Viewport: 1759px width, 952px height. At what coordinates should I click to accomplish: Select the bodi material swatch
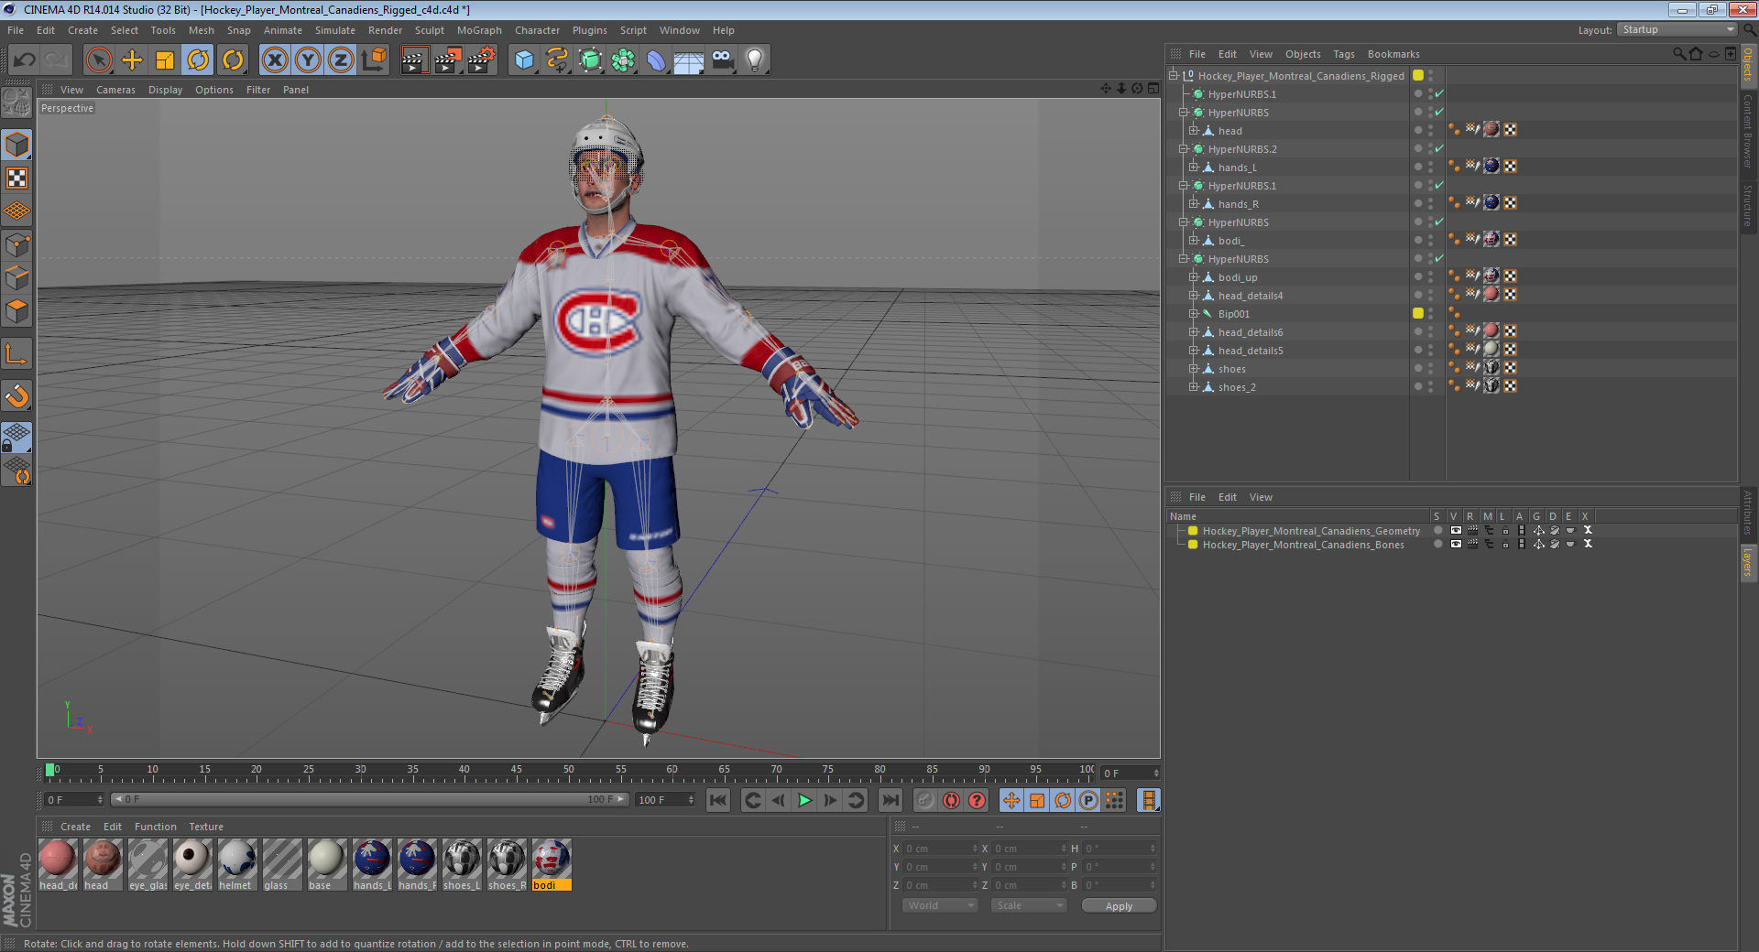552,865
